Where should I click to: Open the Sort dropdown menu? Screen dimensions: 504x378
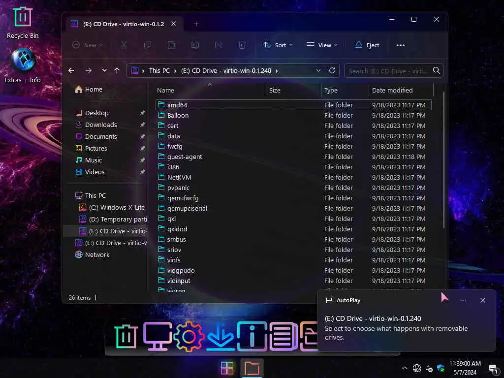[278, 45]
